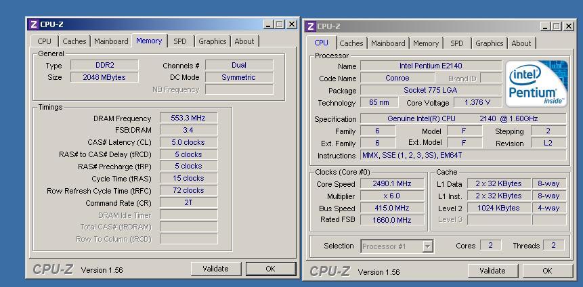Click the Symmetric DC Mode value
Viewport: 583px width, 287px height.
pos(239,77)
